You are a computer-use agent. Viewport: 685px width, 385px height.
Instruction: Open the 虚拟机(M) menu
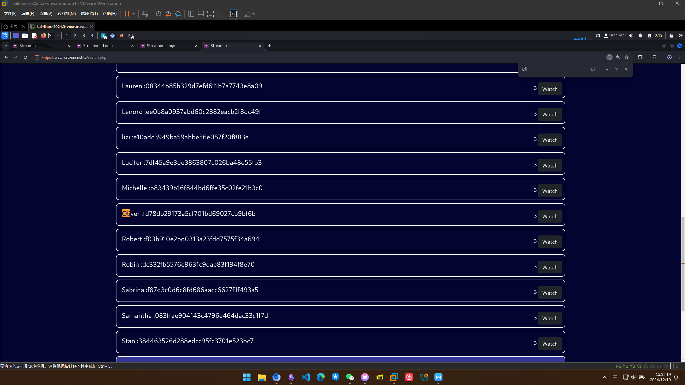coord(66,14)
